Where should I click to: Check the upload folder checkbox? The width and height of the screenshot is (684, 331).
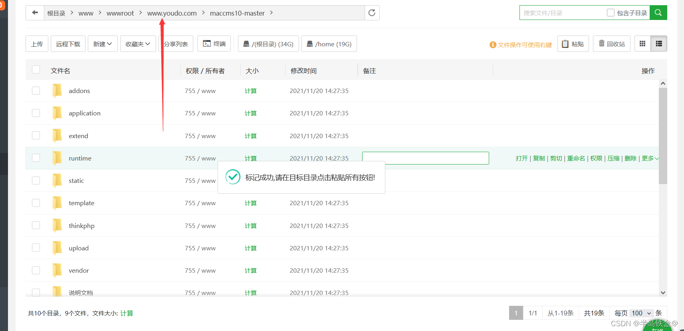point(36,248)
